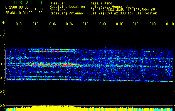175x111 pixels.
Task: Click the yellow signal level histogram at the bottom
Action: [89, 108]
